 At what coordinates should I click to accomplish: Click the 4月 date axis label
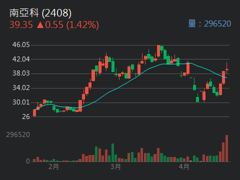[184, 166]
